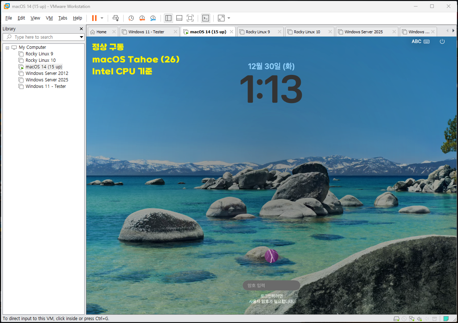Open the stretch guest options dropdown arrow
This screenshot has height=323, width=458.
228,18
